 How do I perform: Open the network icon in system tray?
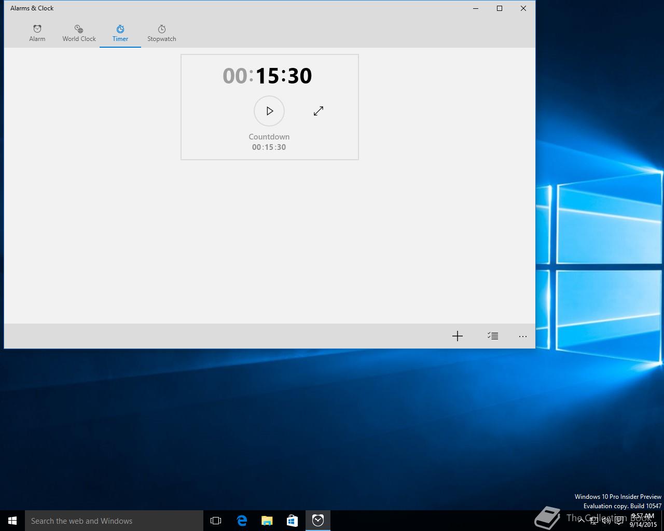[x=593, y=521]
